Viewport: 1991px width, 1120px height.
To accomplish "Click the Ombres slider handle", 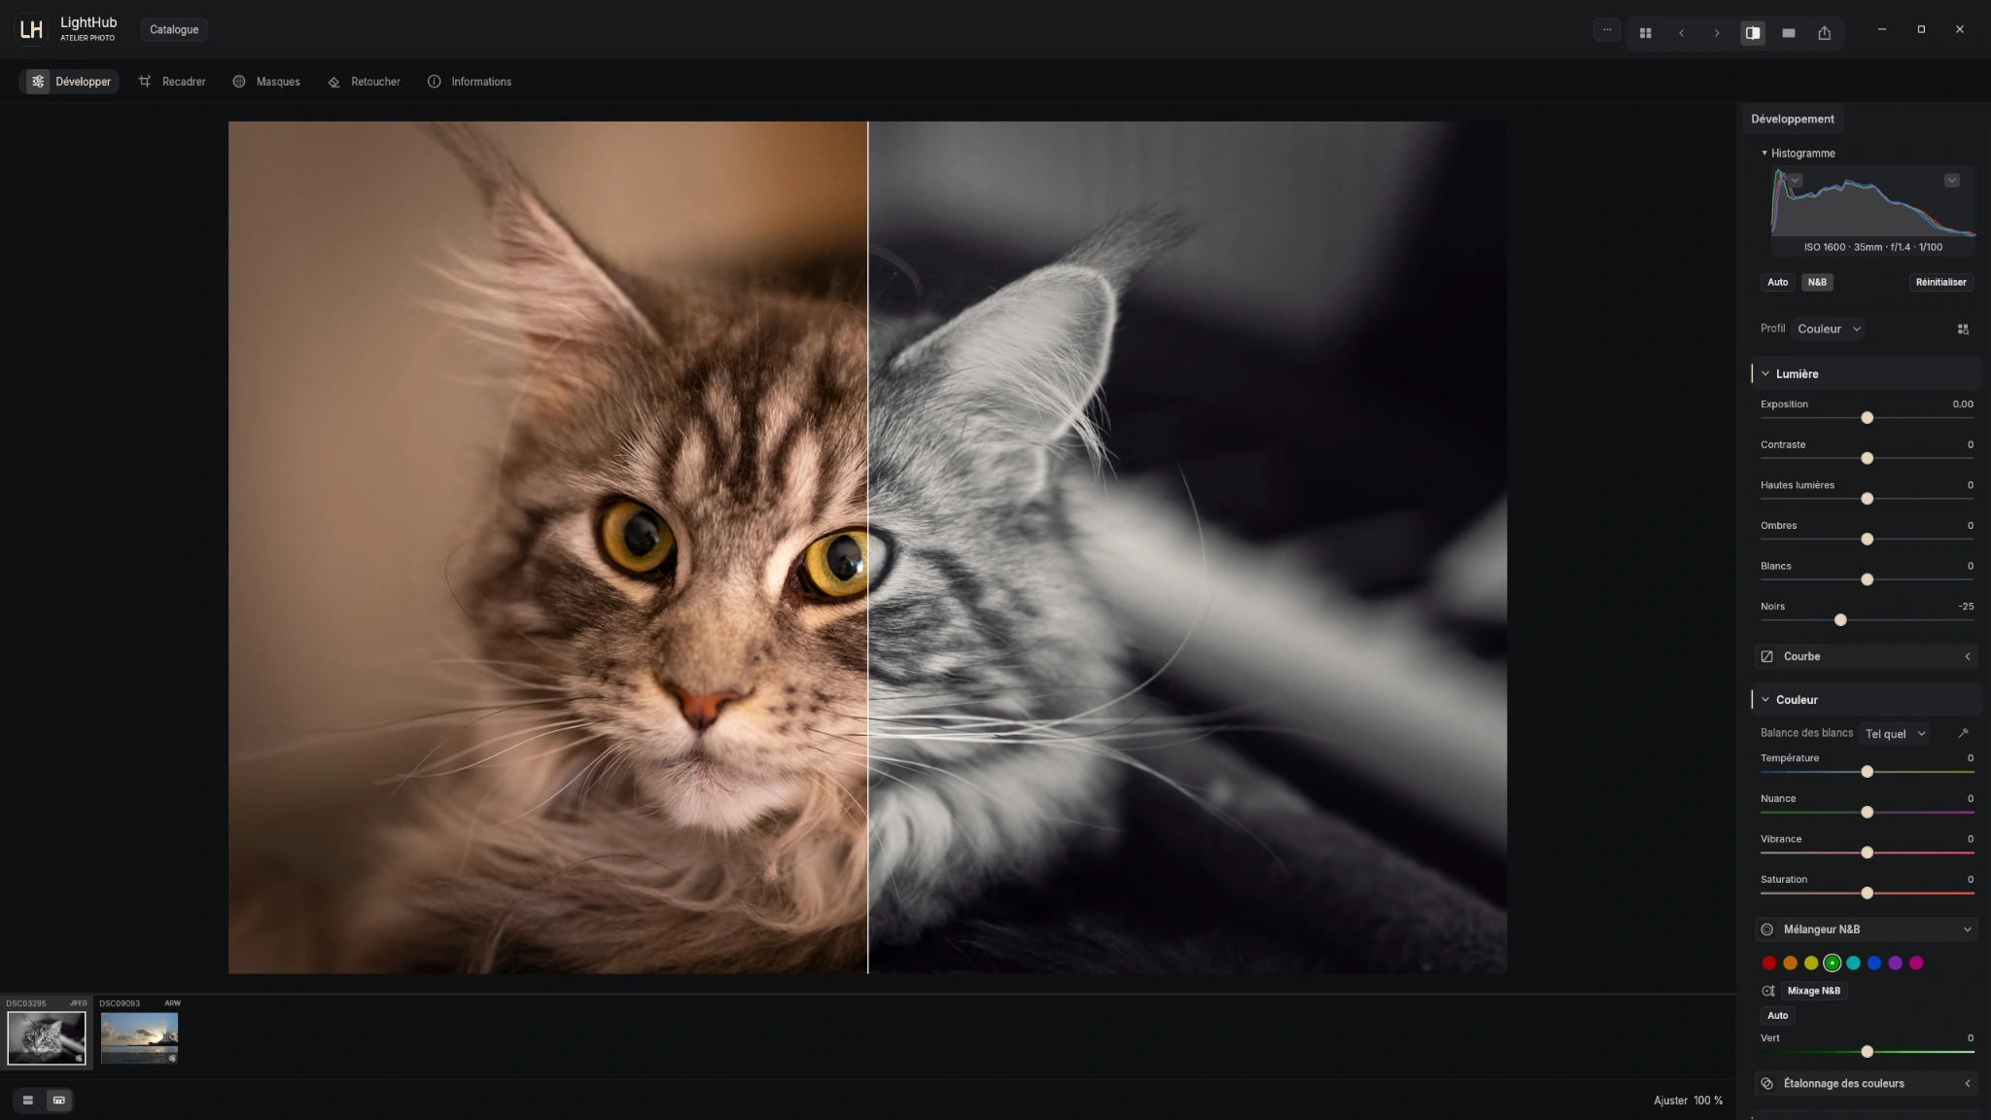I will [x=1867, y=540].
